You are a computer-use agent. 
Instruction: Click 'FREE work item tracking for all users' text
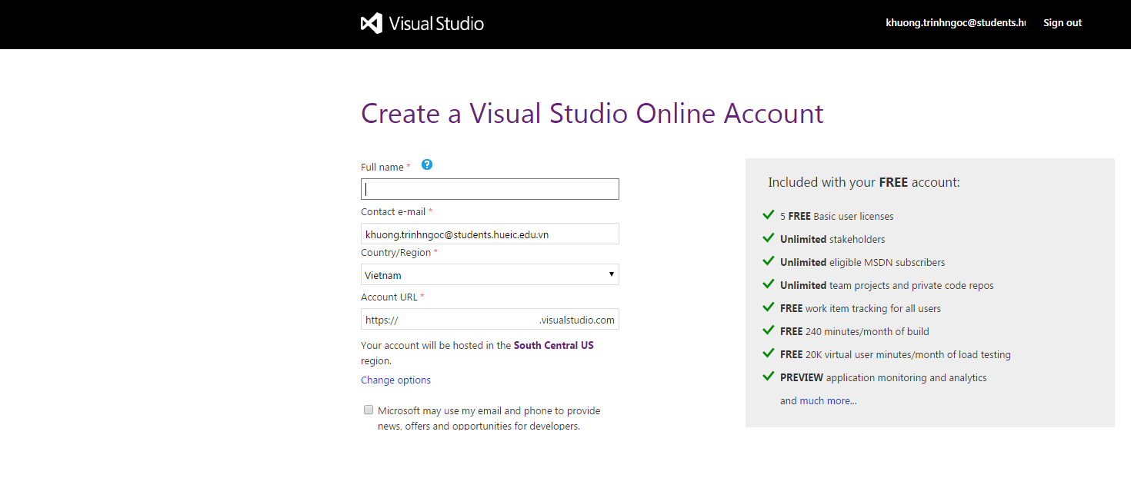pos(860,309)
